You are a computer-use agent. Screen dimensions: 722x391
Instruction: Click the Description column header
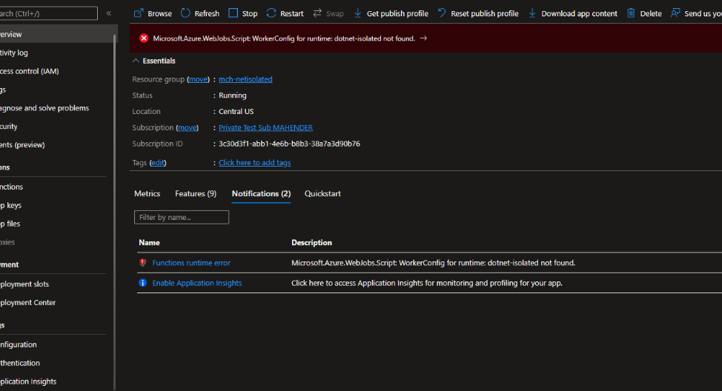(312, 242)
